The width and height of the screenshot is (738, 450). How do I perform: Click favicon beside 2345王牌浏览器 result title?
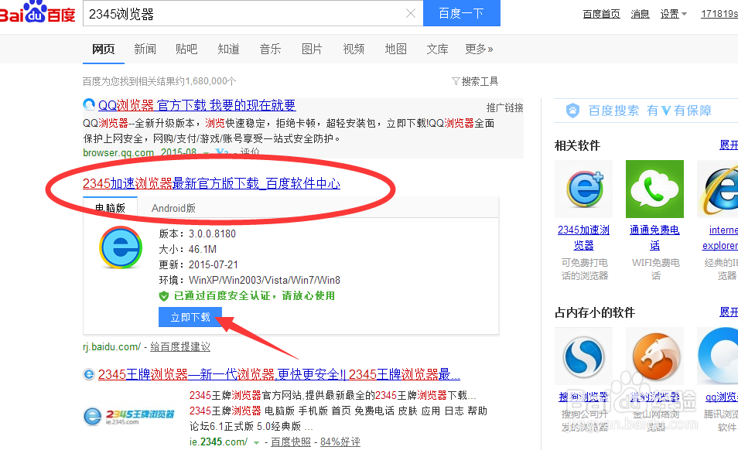pos(88,374)
